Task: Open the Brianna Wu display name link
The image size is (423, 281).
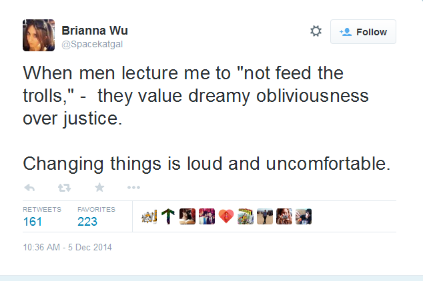Action: 95,31
